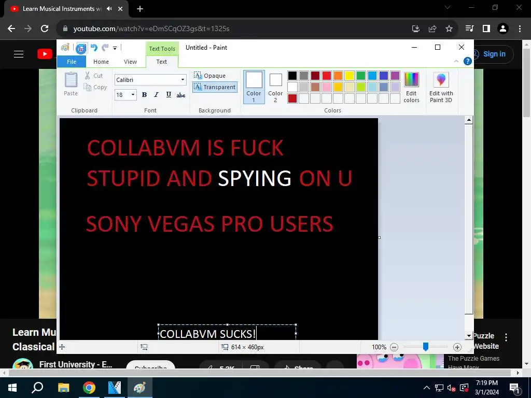Pick the yellow color swatch
The width and height of the screenshot is (531, 398).
point(350,76)
